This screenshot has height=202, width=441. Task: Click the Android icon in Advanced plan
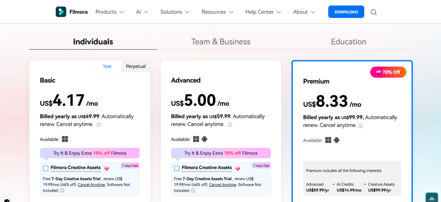pyautogui.click(x=205, y=139)
